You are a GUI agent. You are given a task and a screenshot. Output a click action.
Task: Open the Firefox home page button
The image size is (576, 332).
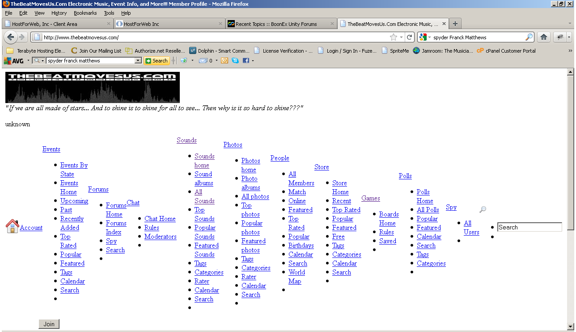544,37
